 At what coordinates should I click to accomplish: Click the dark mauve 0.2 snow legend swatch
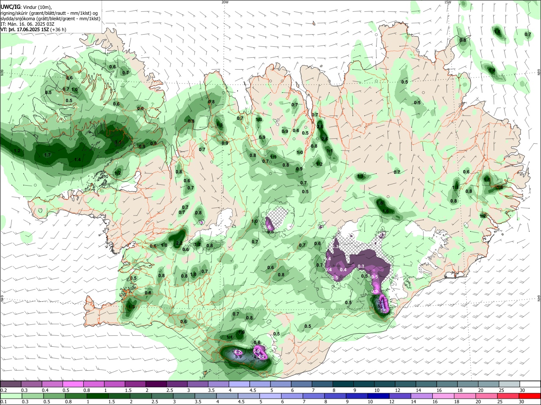11,384
